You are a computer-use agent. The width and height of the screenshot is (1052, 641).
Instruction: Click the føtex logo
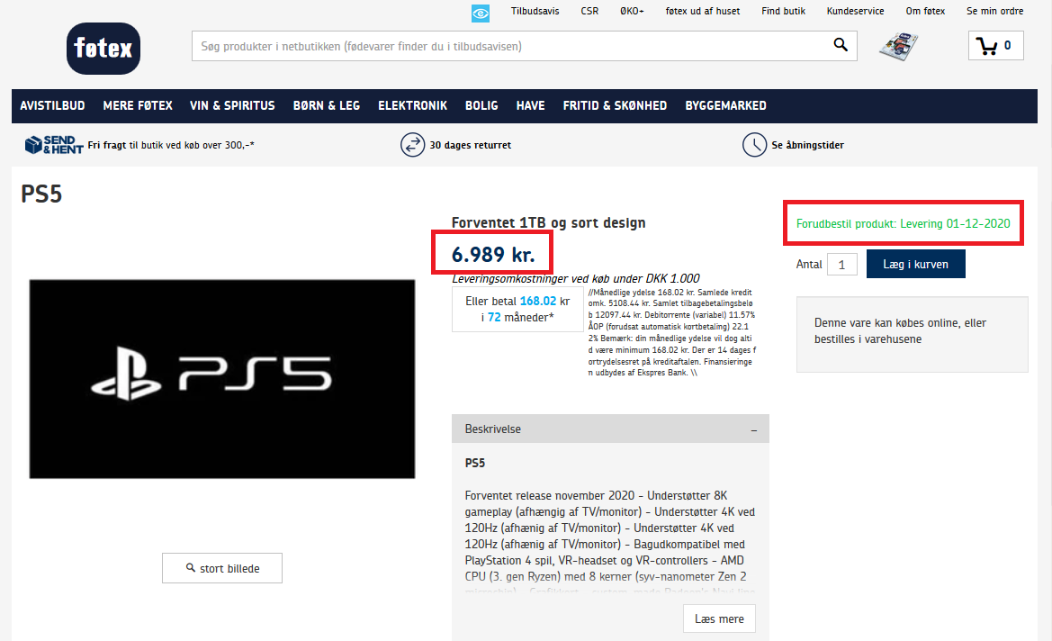(x=103, y=49)
